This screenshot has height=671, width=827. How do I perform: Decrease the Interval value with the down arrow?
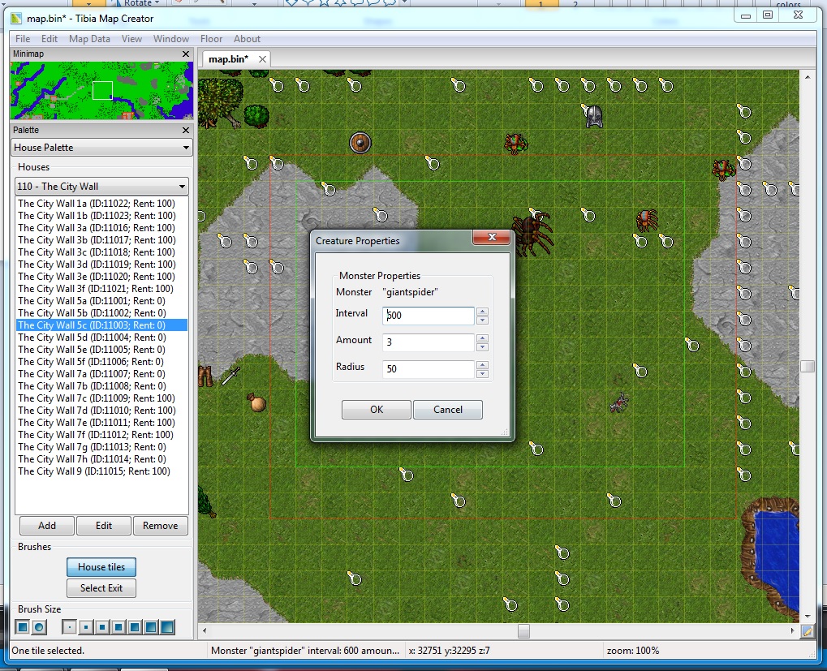pyautogui.click(x=482, y=320)
